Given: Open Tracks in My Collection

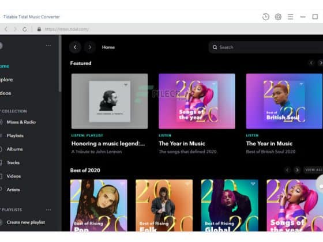Looking at the screenshot, I should point(13,162).
